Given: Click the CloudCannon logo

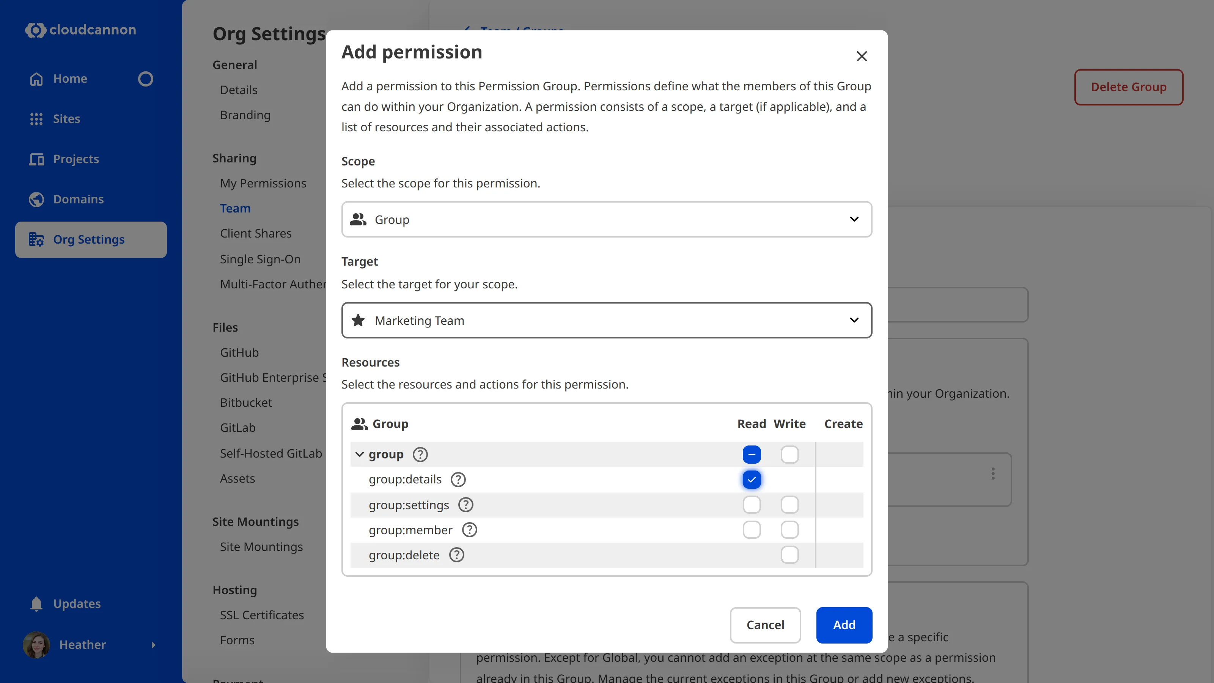Looking at the screenshot, I should (79, 30).
